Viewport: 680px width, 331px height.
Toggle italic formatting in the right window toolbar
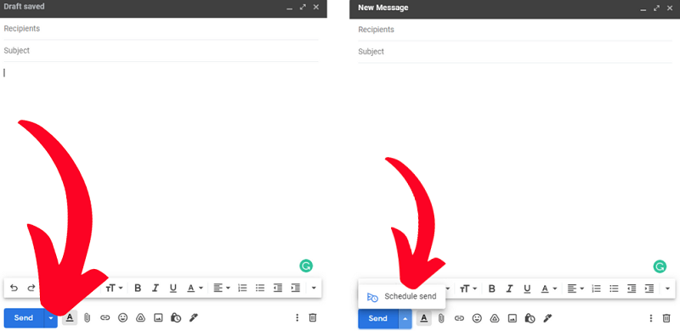[x=509, y=289]
